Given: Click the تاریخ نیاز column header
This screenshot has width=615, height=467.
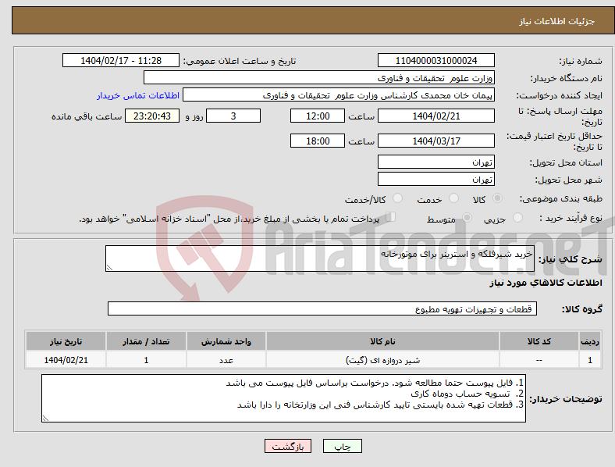Looking at the screenshot, I should click(66, 341).
